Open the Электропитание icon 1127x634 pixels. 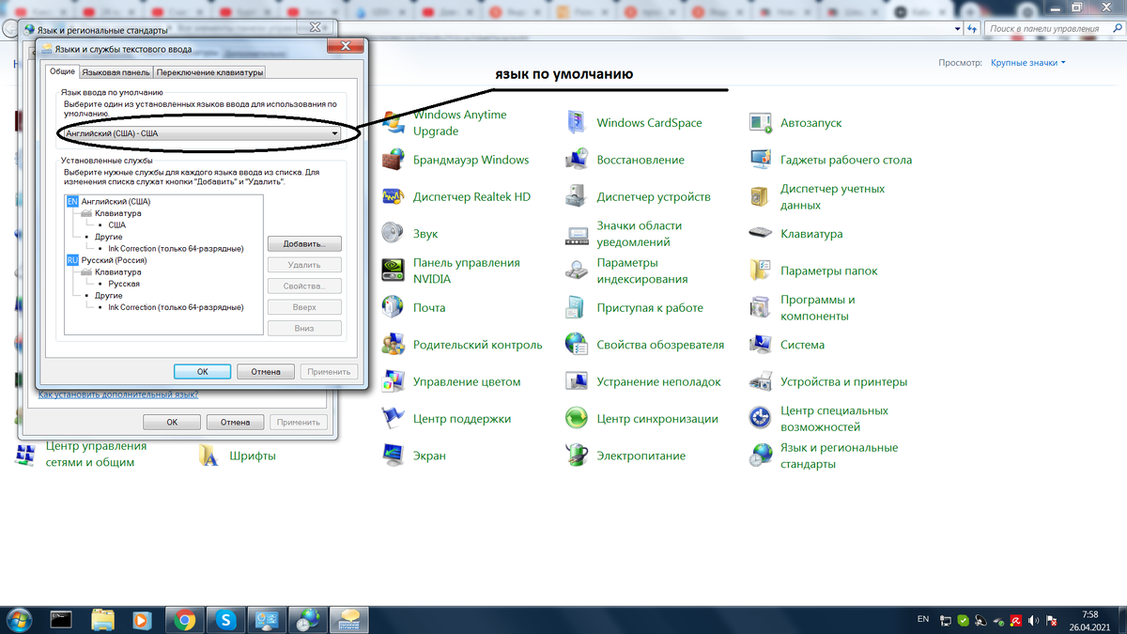(x=577, y=456)
